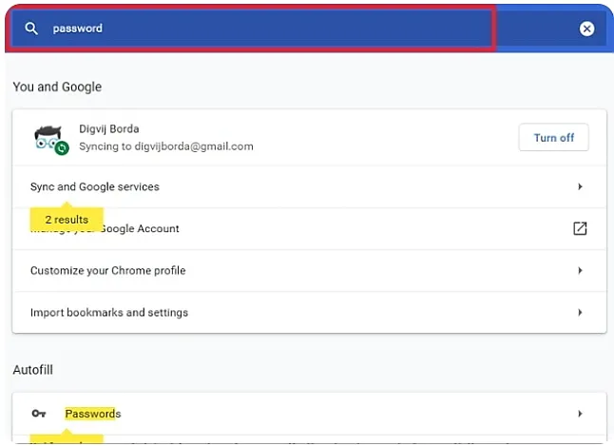Open the Passwords settings row

[309, 414]
